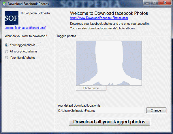This screenshot has height=134, width=173.
Task: Click the Softpedia profile picture
Action: tap(12, 18)
